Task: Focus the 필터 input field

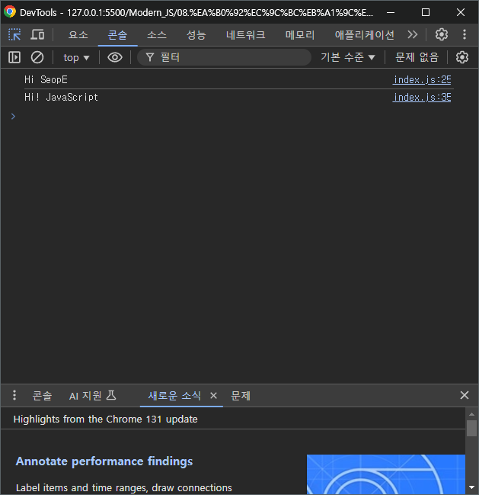Action: (224, 57)
